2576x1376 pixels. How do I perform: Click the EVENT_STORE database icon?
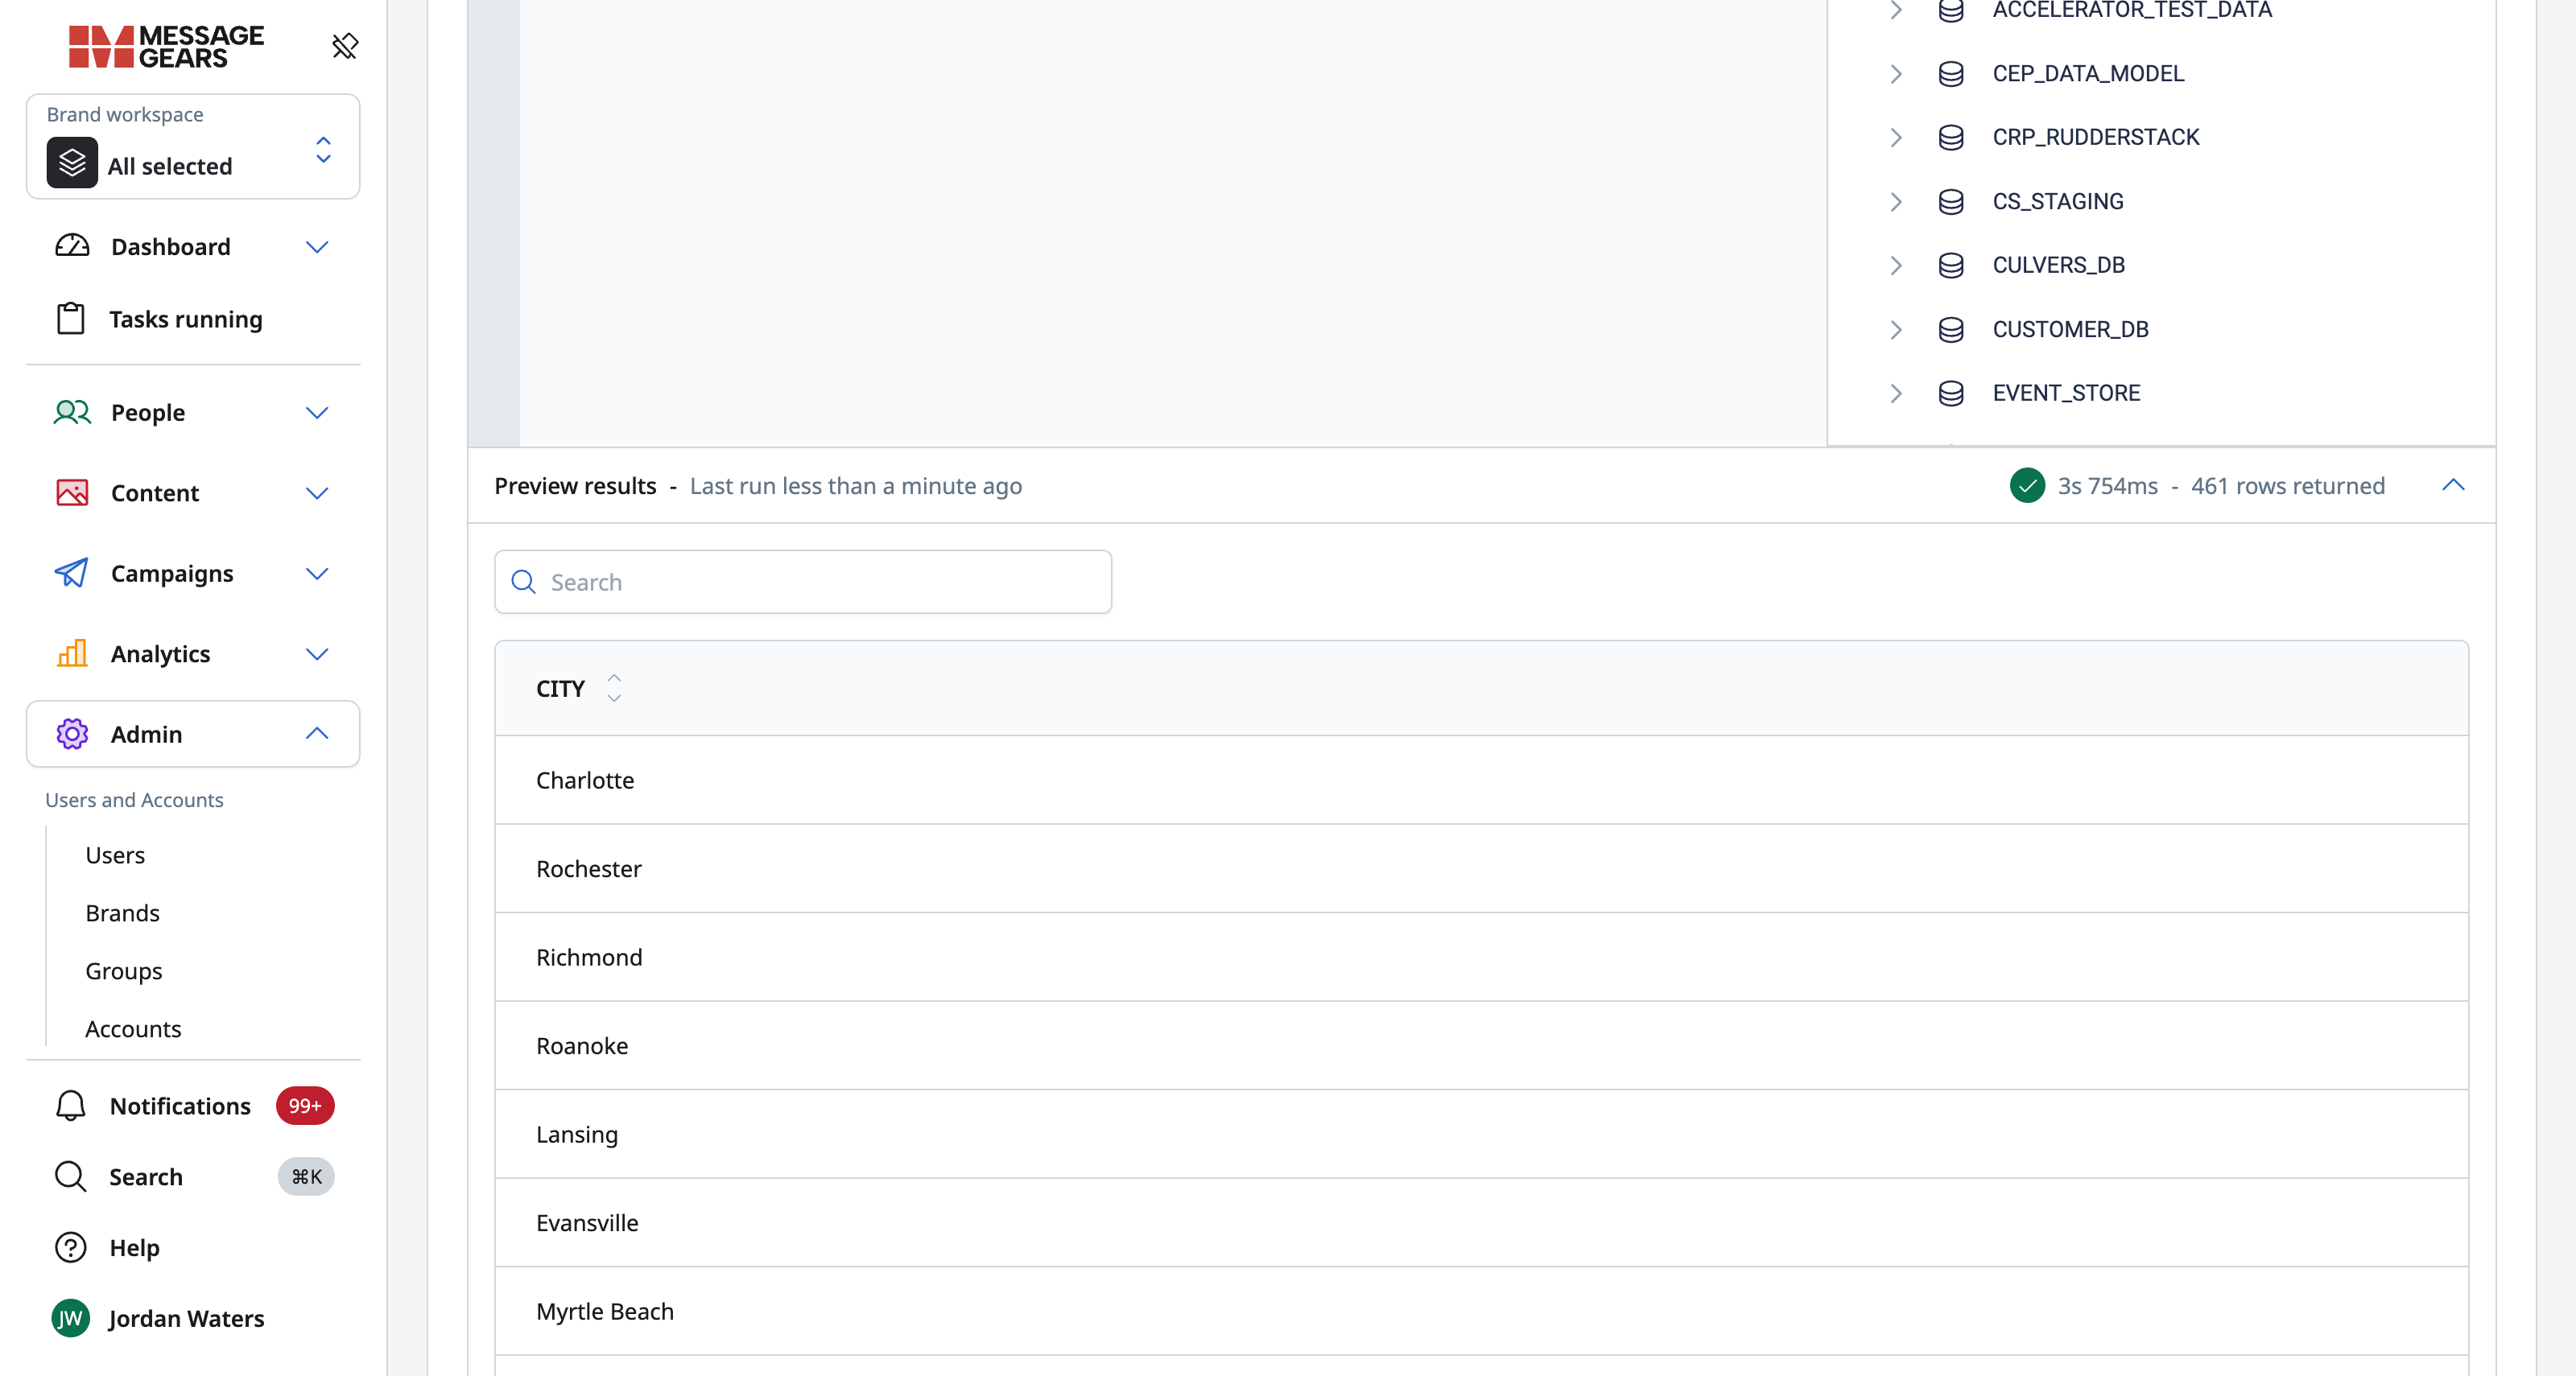pos(1951,393)
